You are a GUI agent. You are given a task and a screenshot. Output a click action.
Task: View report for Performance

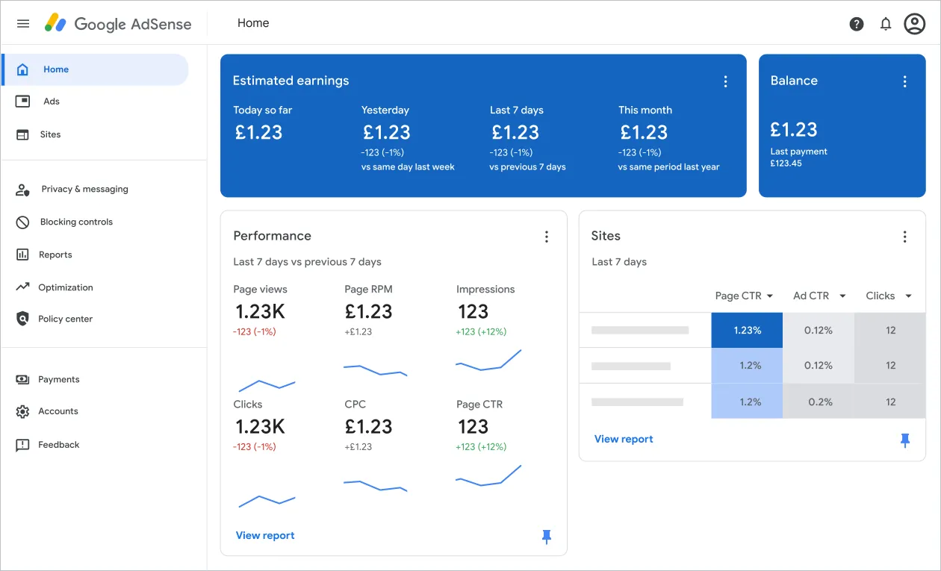(x=265, y=535)
